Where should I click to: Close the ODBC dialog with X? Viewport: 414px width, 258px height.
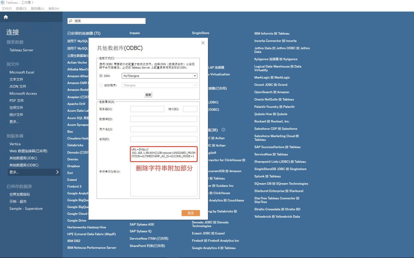click(203, 43)
